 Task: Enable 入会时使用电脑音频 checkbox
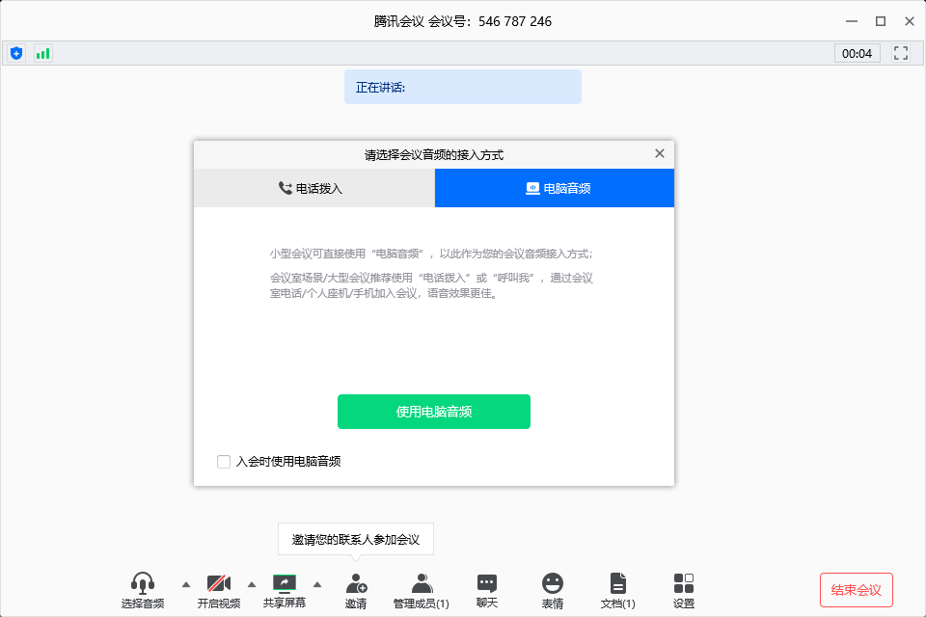(224, 461)
